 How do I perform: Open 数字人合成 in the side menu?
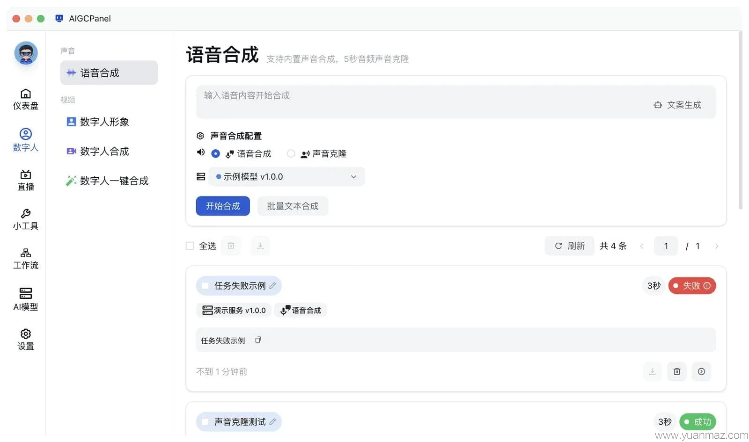point(109,151)
